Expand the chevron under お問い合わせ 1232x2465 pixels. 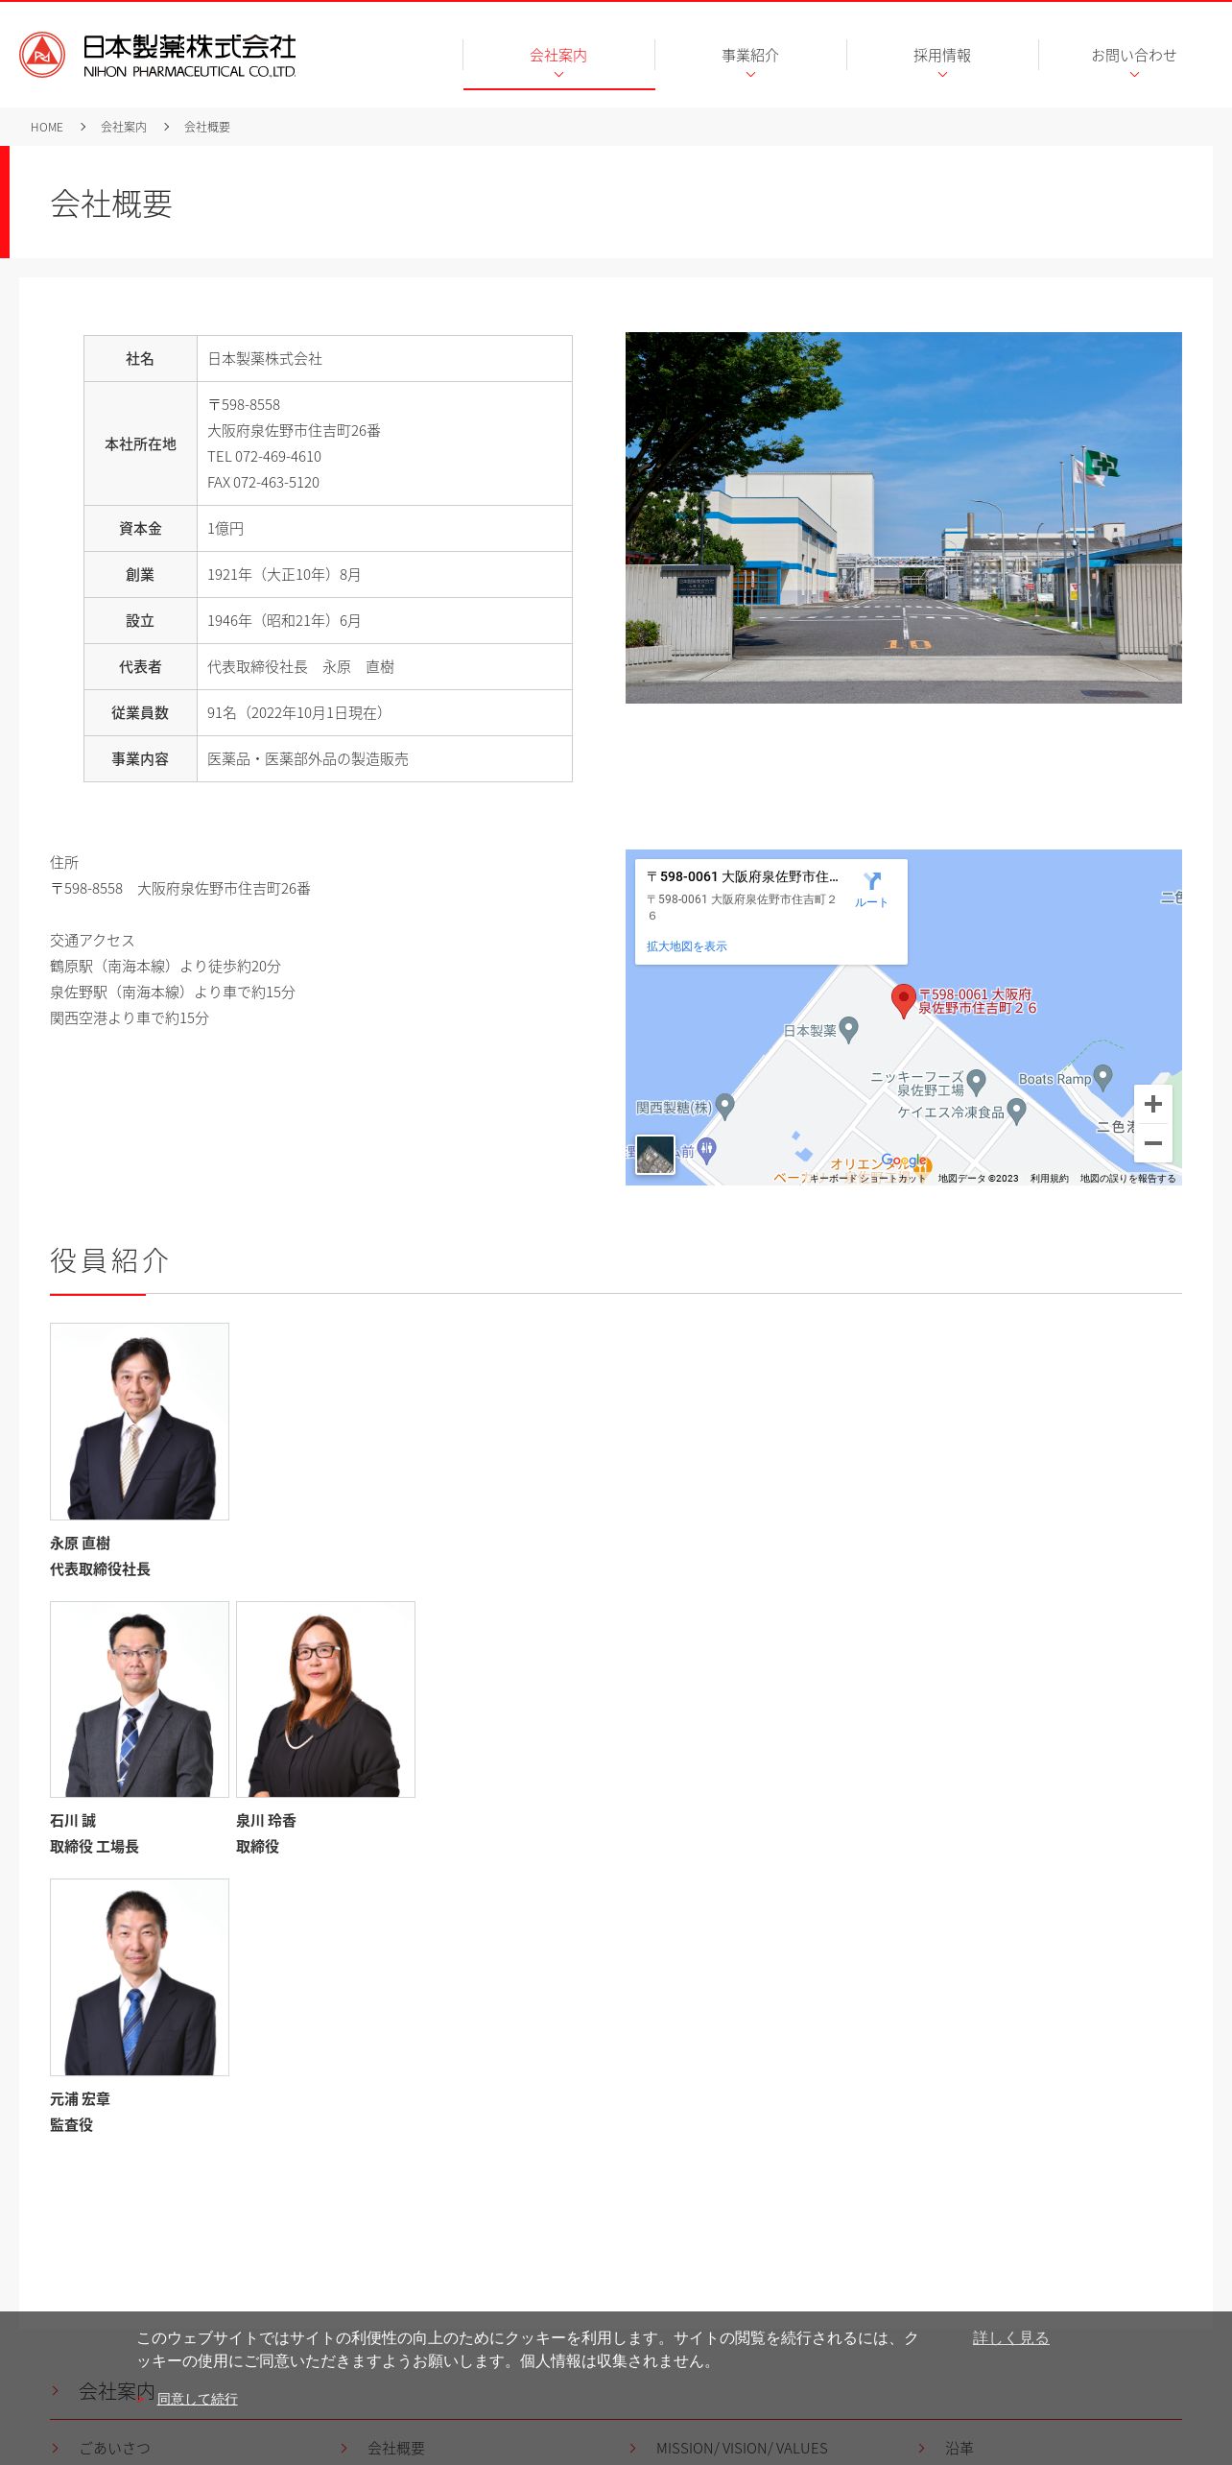click(x=1134, y=75)
